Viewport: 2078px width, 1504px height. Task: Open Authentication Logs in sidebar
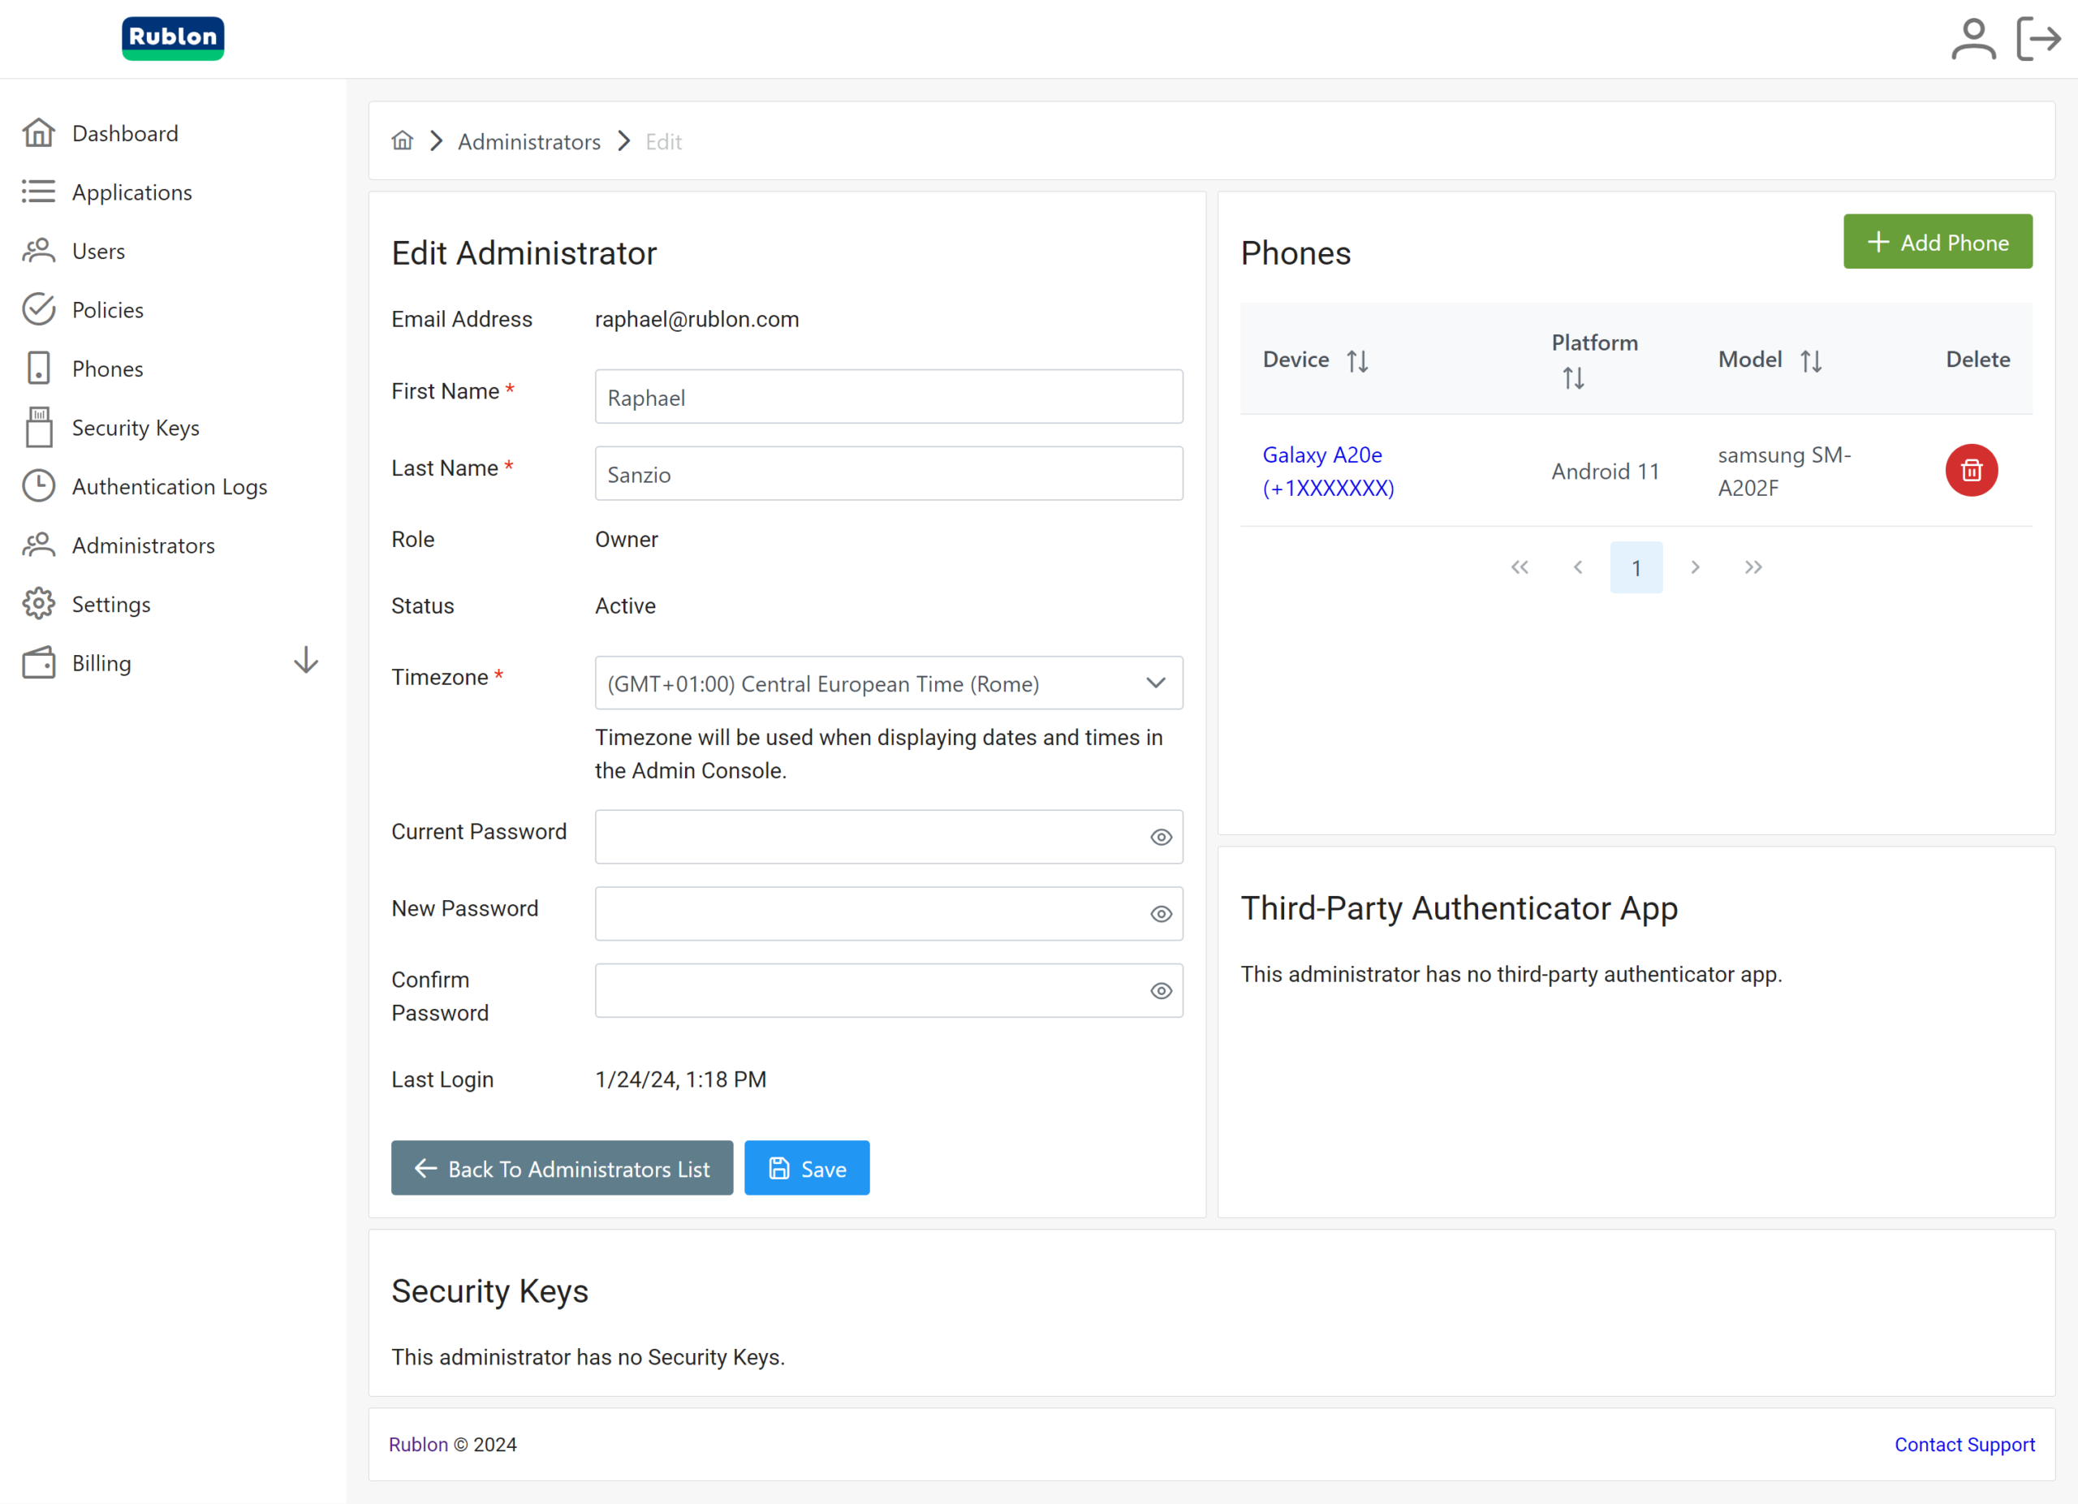point(170,486)
